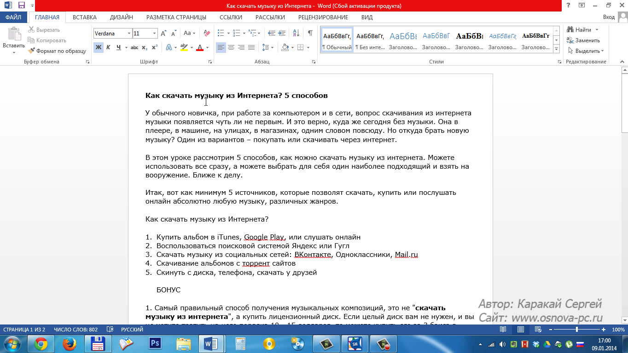
Task: Save the document via the quick access floppy icon
Action: (x=21, y=6)
